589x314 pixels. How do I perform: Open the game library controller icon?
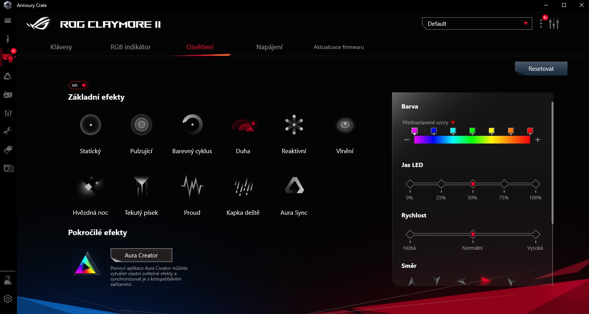8,95
